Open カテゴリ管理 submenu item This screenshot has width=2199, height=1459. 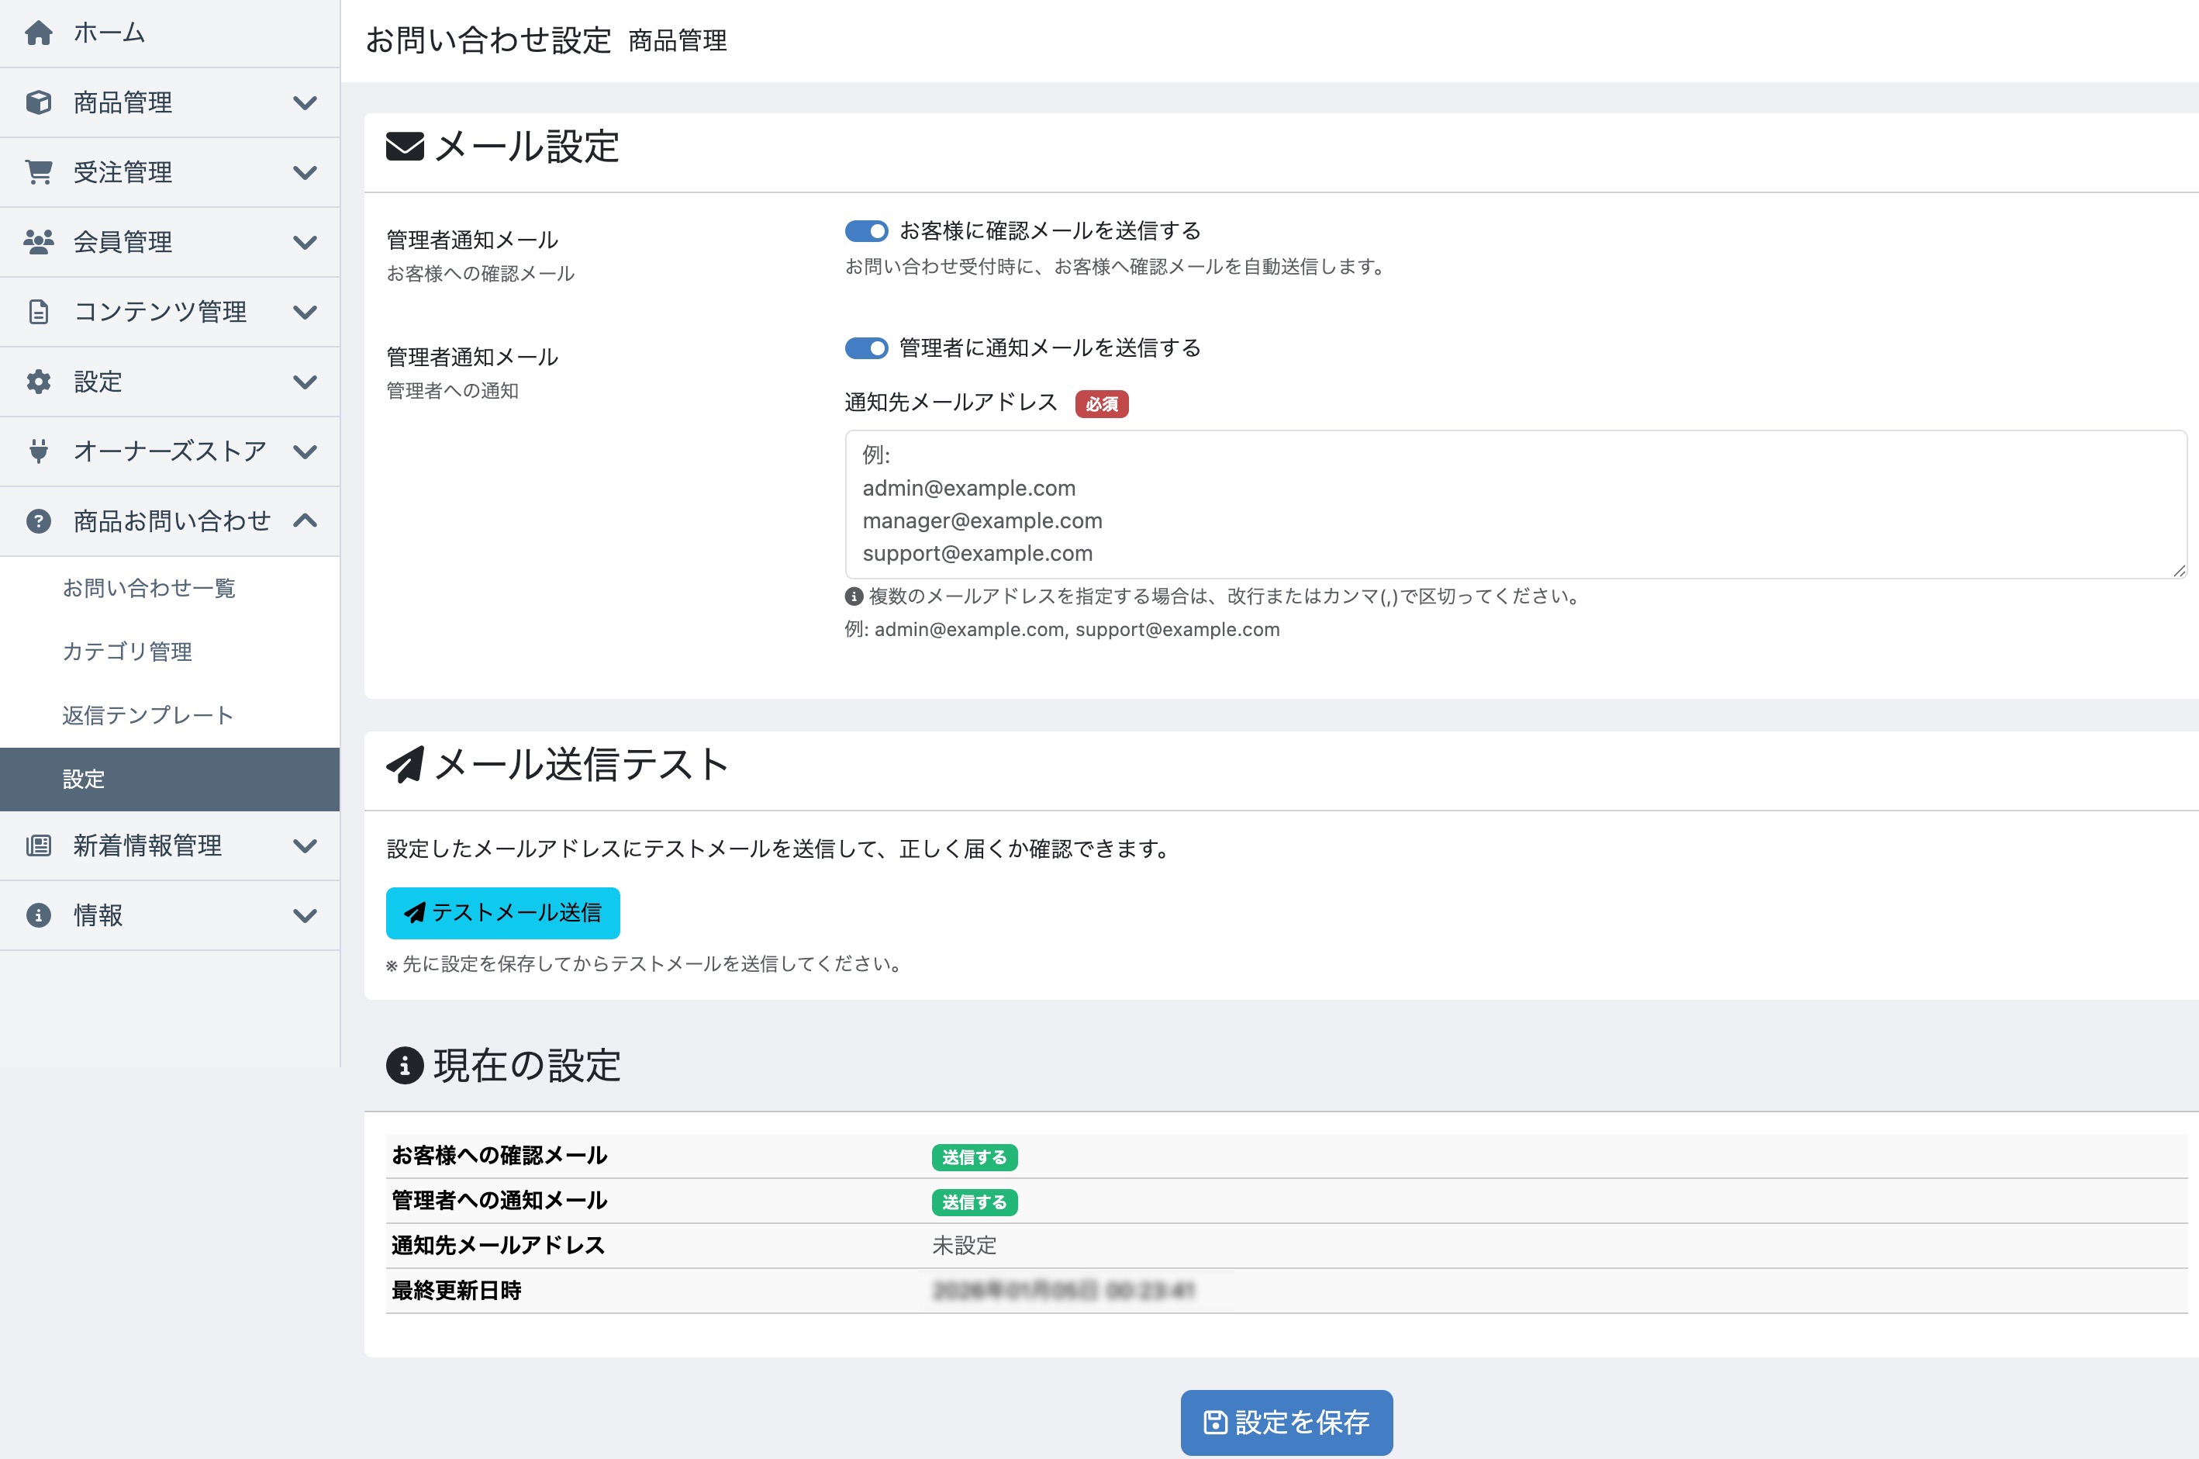(x=171, y=652)
